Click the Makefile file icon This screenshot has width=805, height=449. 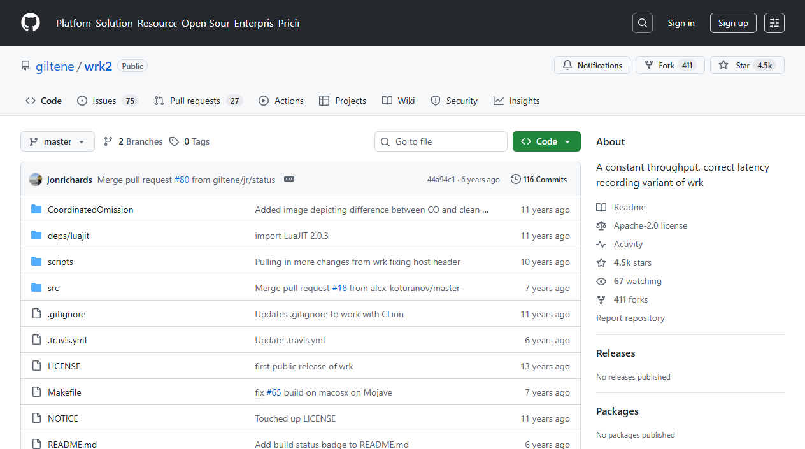click(x=36, y=392)
